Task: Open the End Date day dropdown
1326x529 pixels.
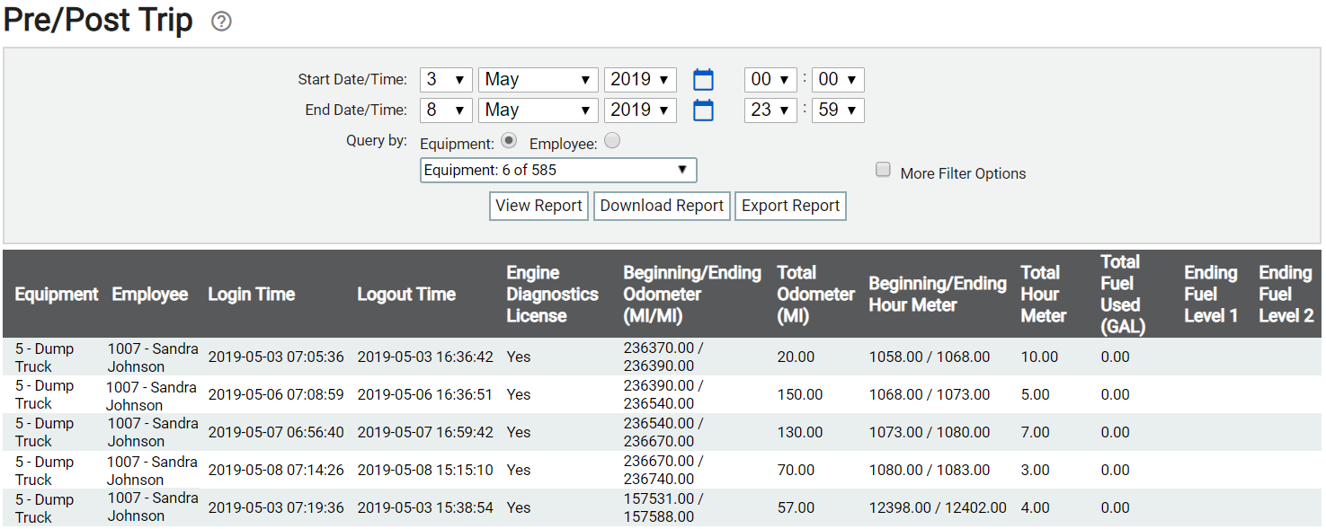Action: click(x=446, y=110)
